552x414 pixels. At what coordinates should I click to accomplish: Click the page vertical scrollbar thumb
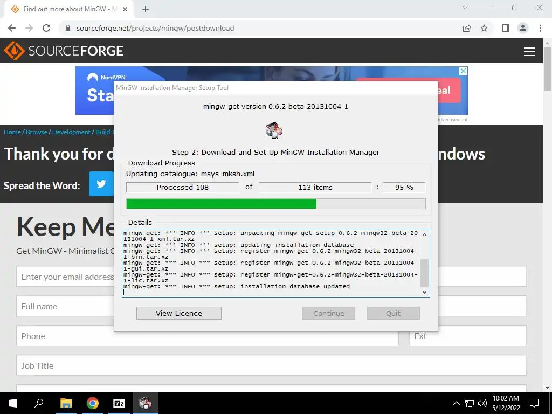point(547,68)
